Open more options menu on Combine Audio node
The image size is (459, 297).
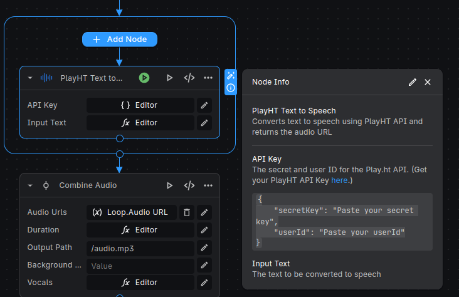208,185
